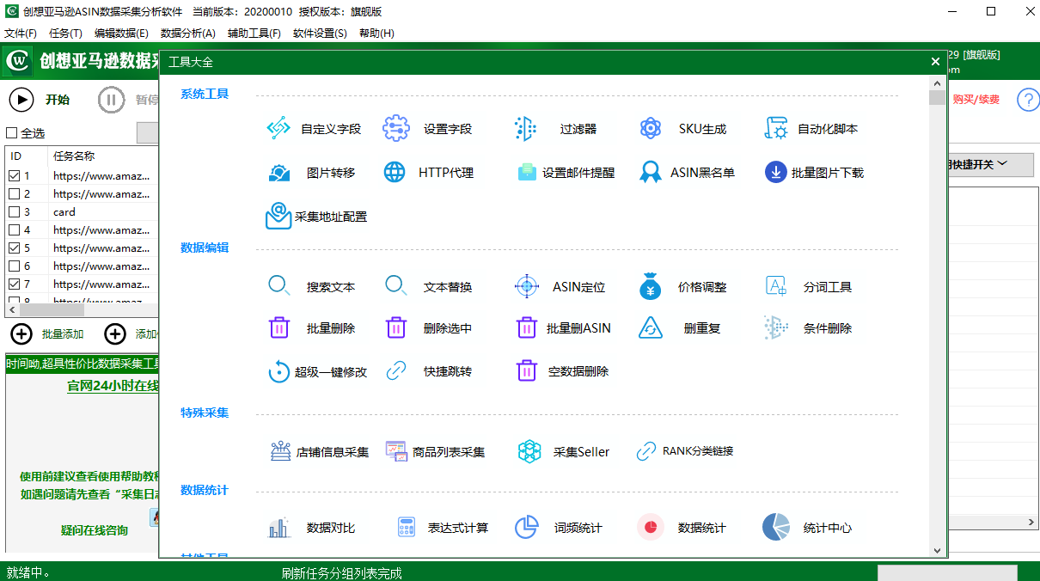Open 店铺信息采集 tool
The height and width of the screenshot is (581, 1040).
tap(318, 451)
